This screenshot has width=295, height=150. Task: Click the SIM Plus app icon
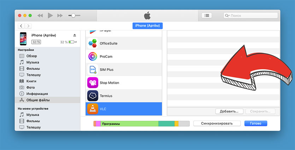[x=93, y=70]
